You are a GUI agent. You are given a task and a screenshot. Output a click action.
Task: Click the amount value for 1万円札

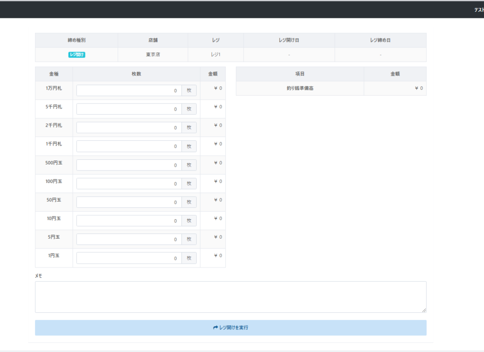click(218, 88)
